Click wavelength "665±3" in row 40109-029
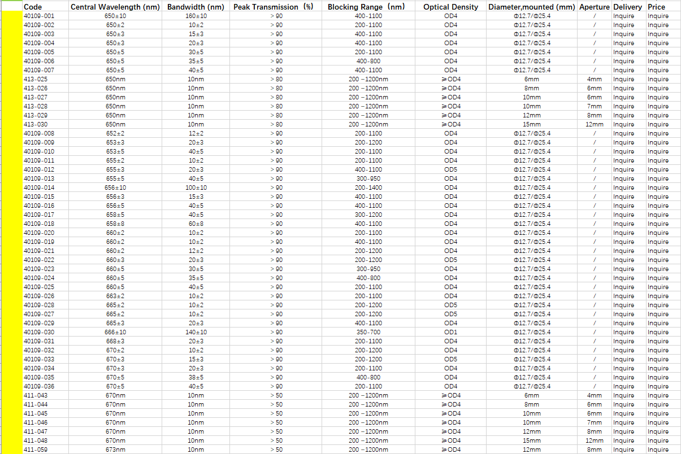This screenshot has width=681, height=454. pyautogui.click(x=115, y=323)
